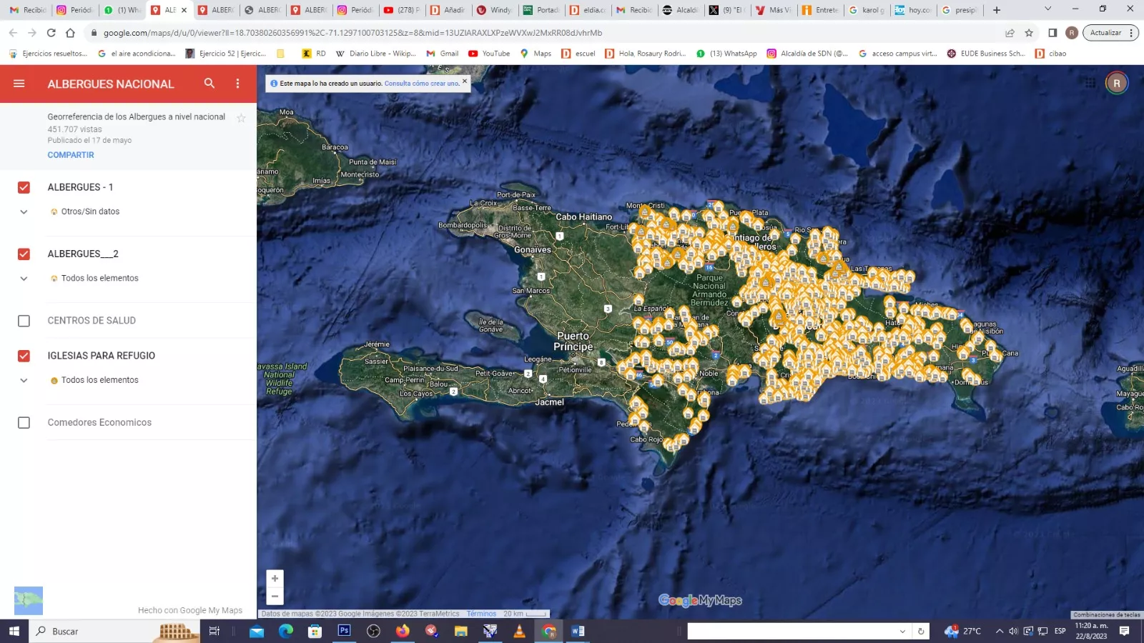Select 'Otros/Sin datos' in ALBERGUES - 1
Viewport: 1144px width, 643px height.
point(90,211)
